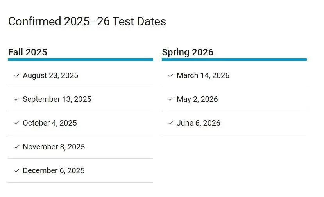Choose the November 8, 2025 test date
324x197 pixels.
pyautogui.click(x=54, y=147)
